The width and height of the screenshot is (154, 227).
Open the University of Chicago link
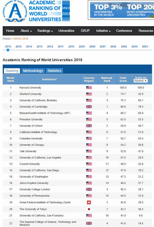pyautogui.click(x=32, y=145)
